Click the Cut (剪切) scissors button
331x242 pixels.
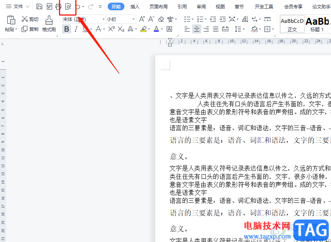[30, 19]
